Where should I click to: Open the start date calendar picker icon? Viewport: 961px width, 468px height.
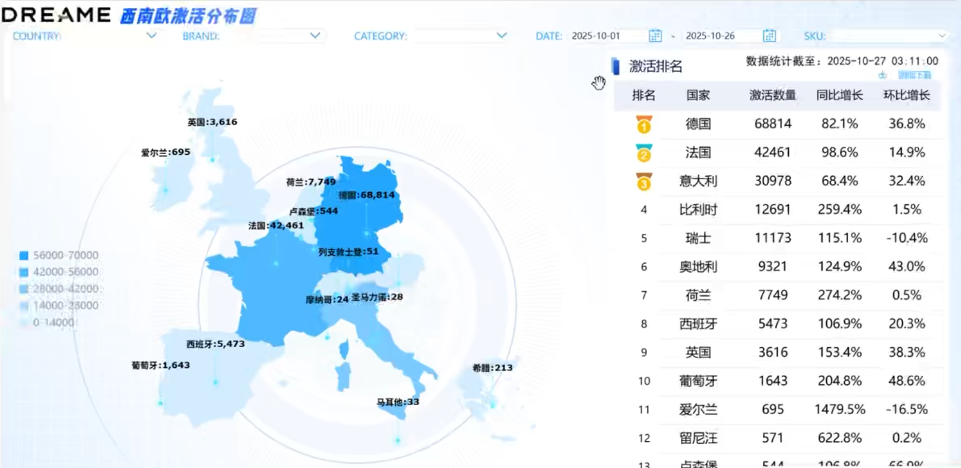(x=655, y=36)
